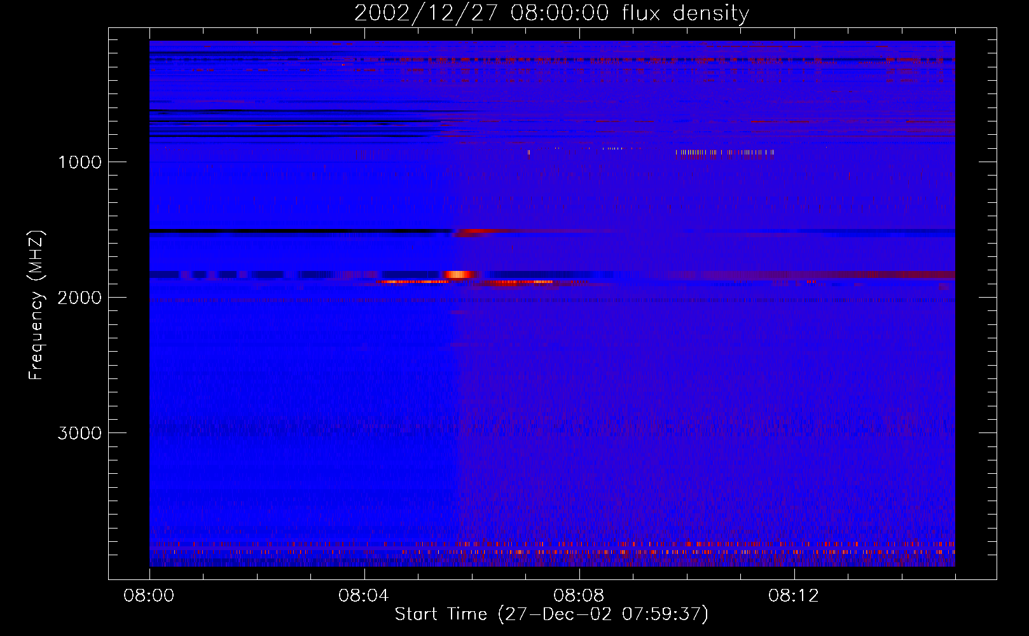This screenshot has width=1029, height=636.
Task: Select the 3000 frequency tick label
Action: coord(79,433)
